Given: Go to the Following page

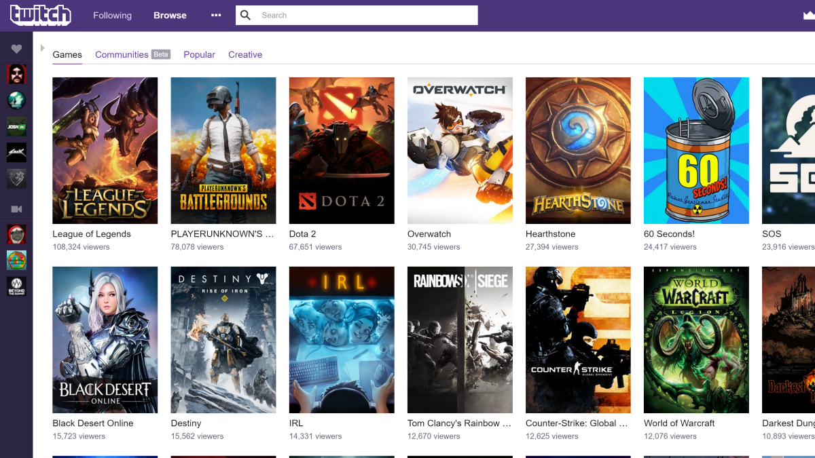Looking at the screenshot, I should pos(112,15).
